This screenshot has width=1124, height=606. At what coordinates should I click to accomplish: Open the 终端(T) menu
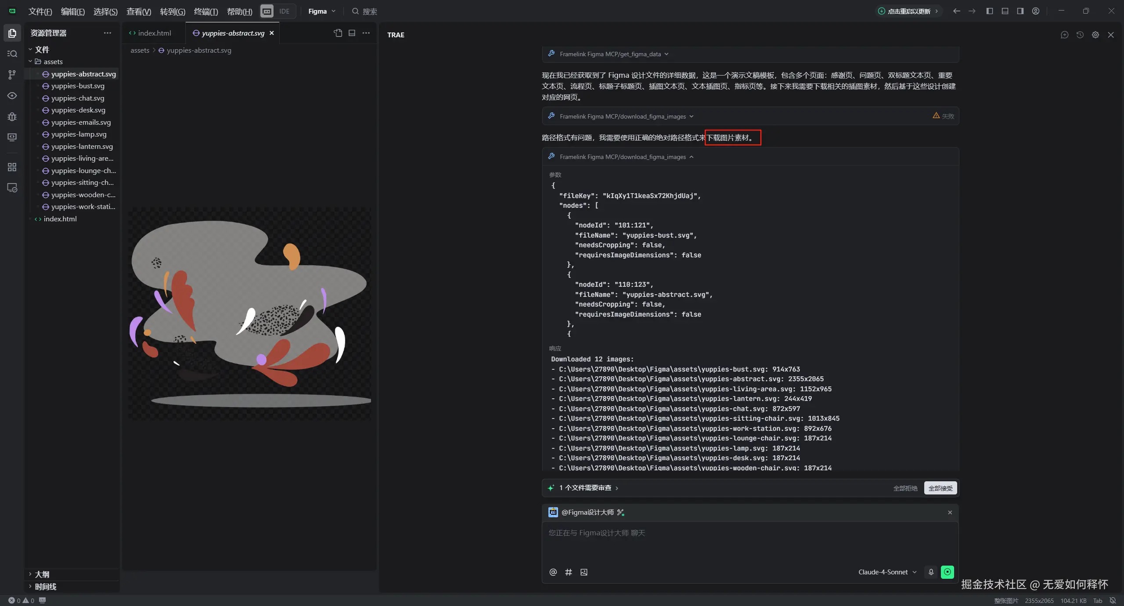(x=205, y=11)
